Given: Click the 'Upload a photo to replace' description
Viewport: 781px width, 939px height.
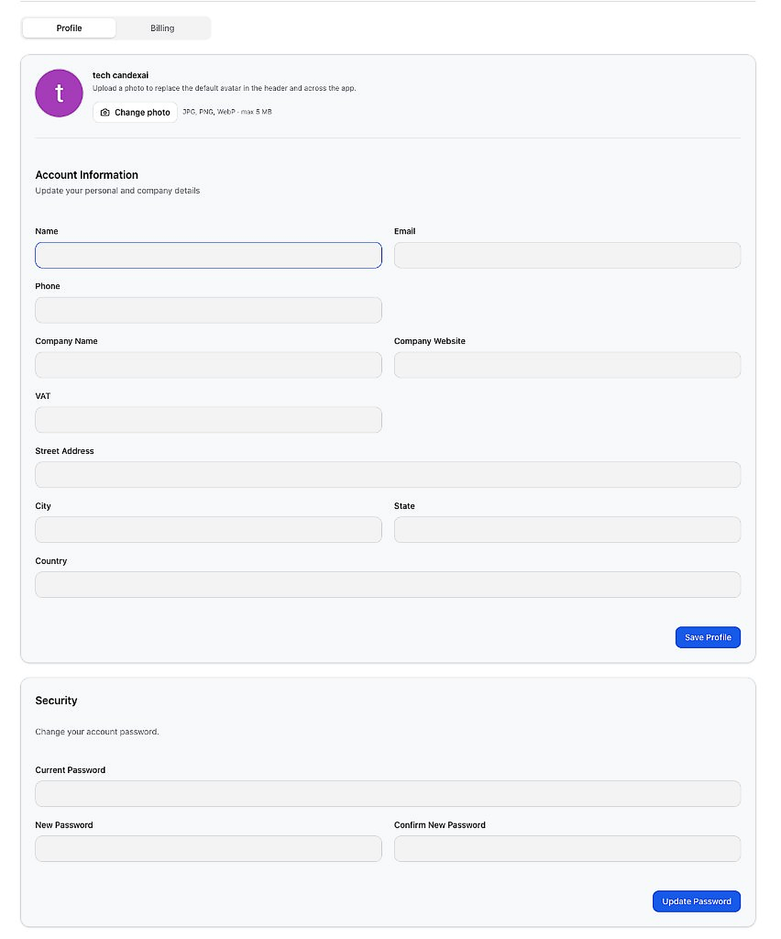Looking at the screenshot, I should [224, 88].
